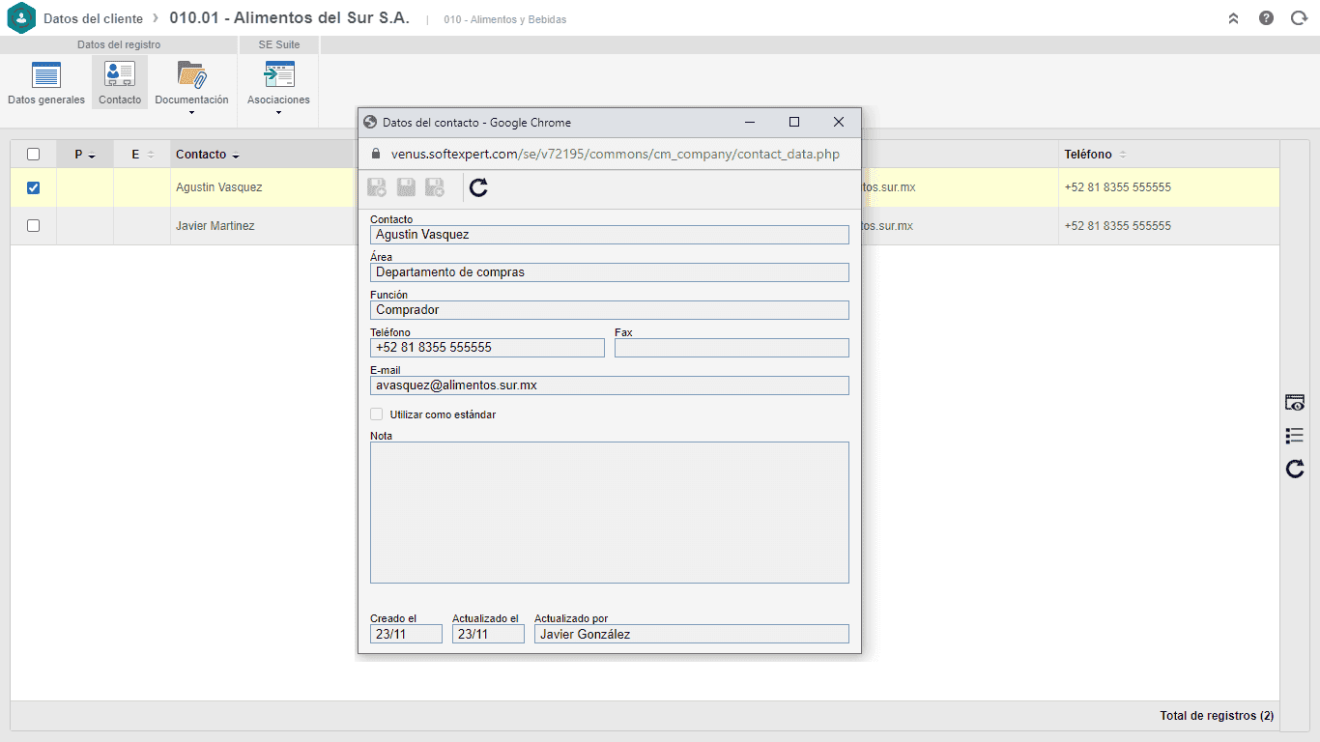Open the Asociaciones icon

pyautogui.click(x=278, y=74)
